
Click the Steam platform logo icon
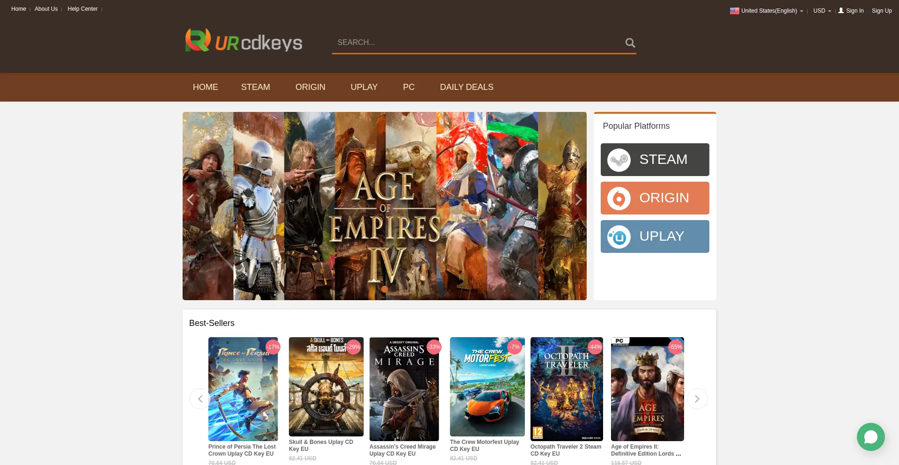pos(619,160)
